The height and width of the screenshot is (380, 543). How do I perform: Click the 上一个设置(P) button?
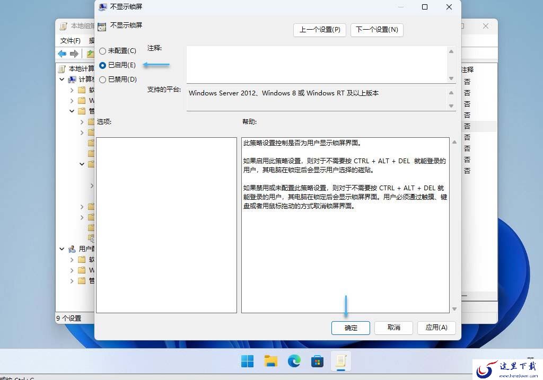320,30
